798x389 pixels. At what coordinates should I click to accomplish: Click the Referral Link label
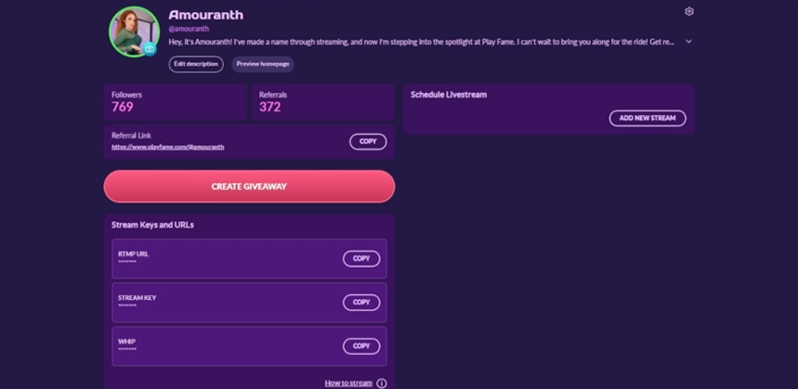coord(131,136)
